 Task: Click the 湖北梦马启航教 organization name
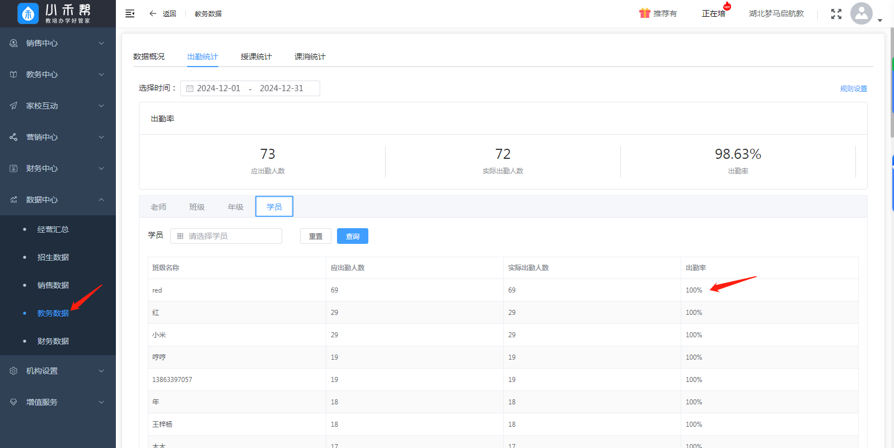[x=776, y=13]
